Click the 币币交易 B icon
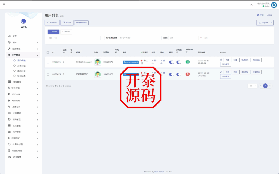The image size is (279, 174). click(x=9, y=94)
